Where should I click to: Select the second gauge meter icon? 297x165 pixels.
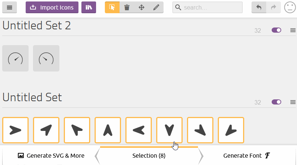[x=46, y=58]
